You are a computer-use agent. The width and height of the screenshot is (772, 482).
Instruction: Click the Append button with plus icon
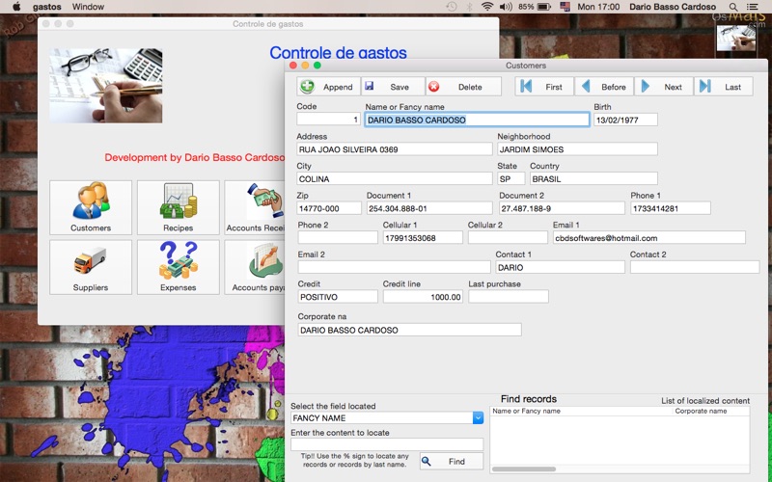pos(329,87)
